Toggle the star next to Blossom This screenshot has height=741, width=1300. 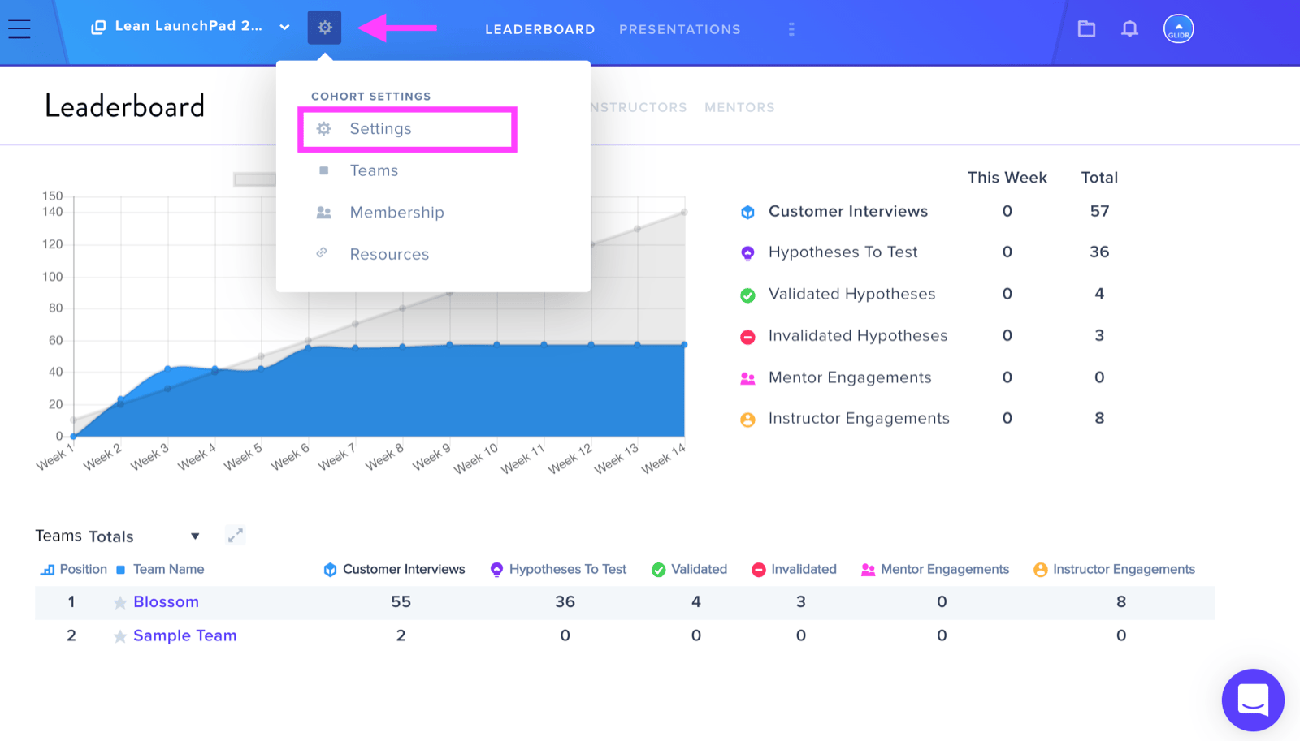point(120,602)
